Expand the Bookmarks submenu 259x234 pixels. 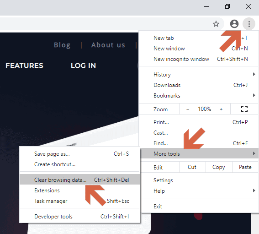tap(199, 96)
